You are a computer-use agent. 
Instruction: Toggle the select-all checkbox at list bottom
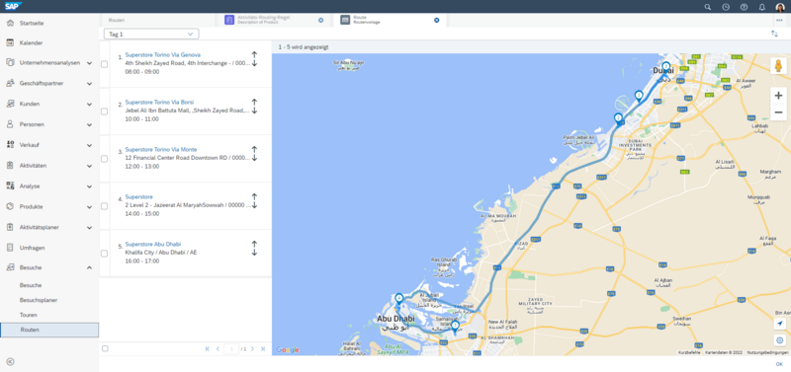point(105,348)
